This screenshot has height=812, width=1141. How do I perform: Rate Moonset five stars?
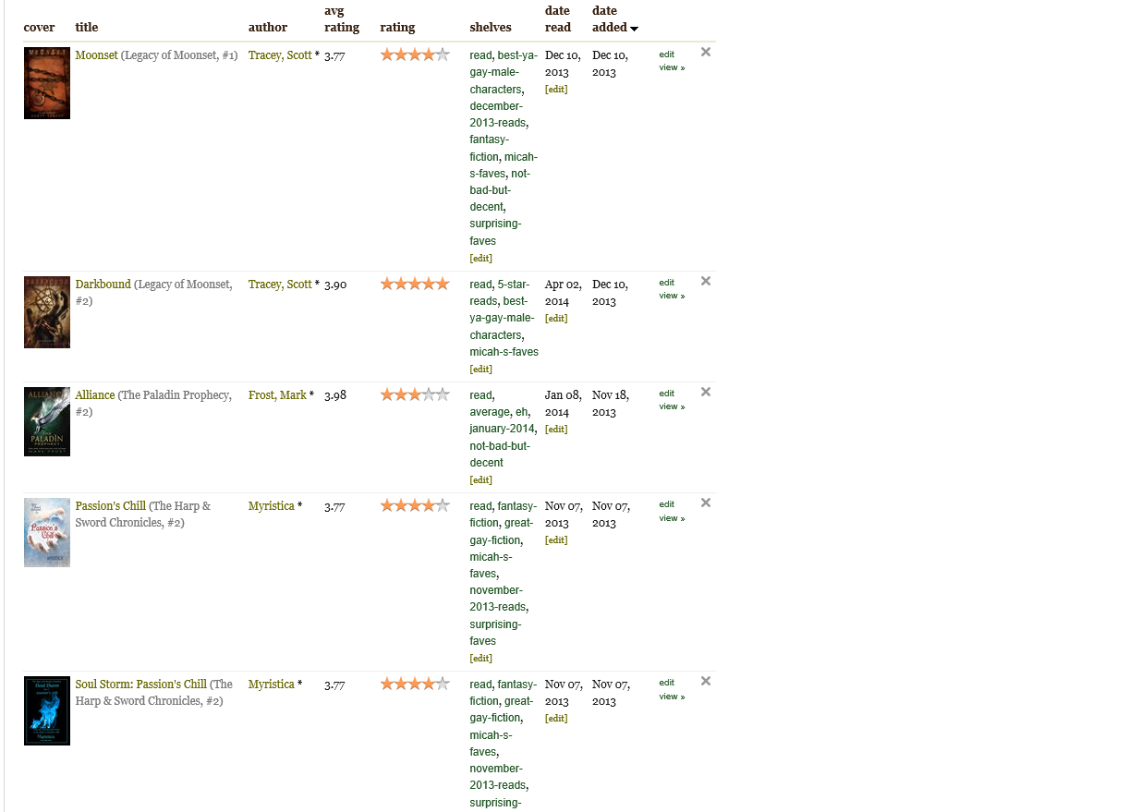coord(443,55)
